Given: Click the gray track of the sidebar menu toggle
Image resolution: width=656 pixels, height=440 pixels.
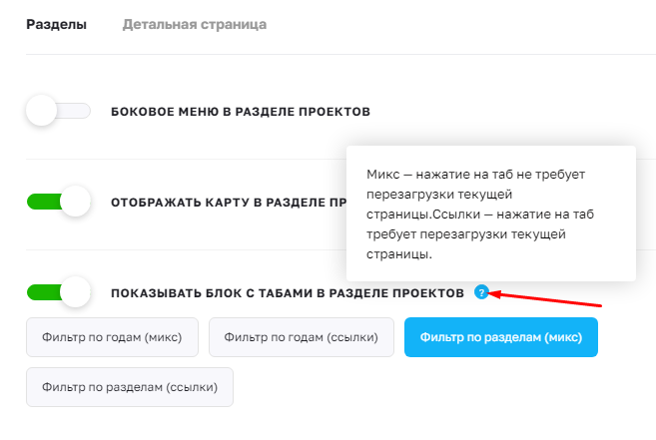Looking at the screenshot, I should tap(78, 111).
